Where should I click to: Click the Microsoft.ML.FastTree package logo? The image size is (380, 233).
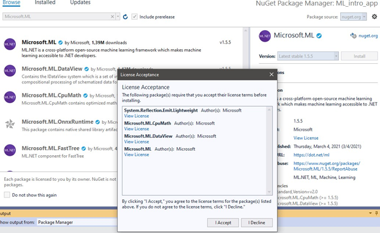tap(10, 150)
